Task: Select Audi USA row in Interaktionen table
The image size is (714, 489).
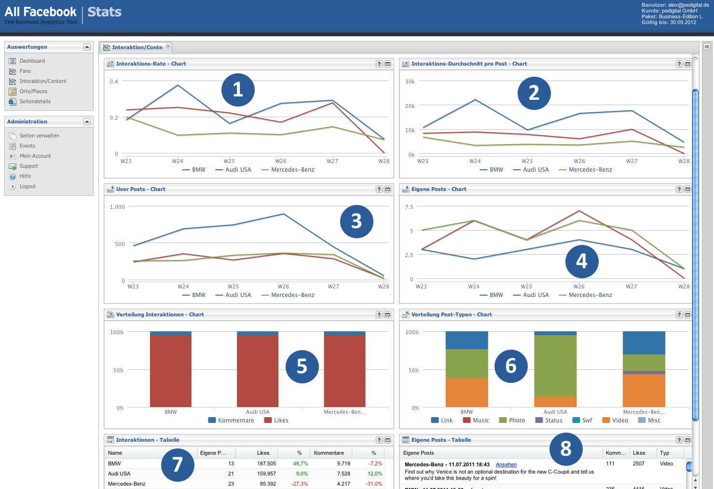Action: [245, 474]
